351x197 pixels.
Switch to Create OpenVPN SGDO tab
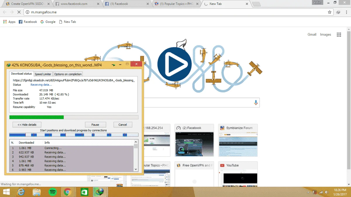pos(27,4)
